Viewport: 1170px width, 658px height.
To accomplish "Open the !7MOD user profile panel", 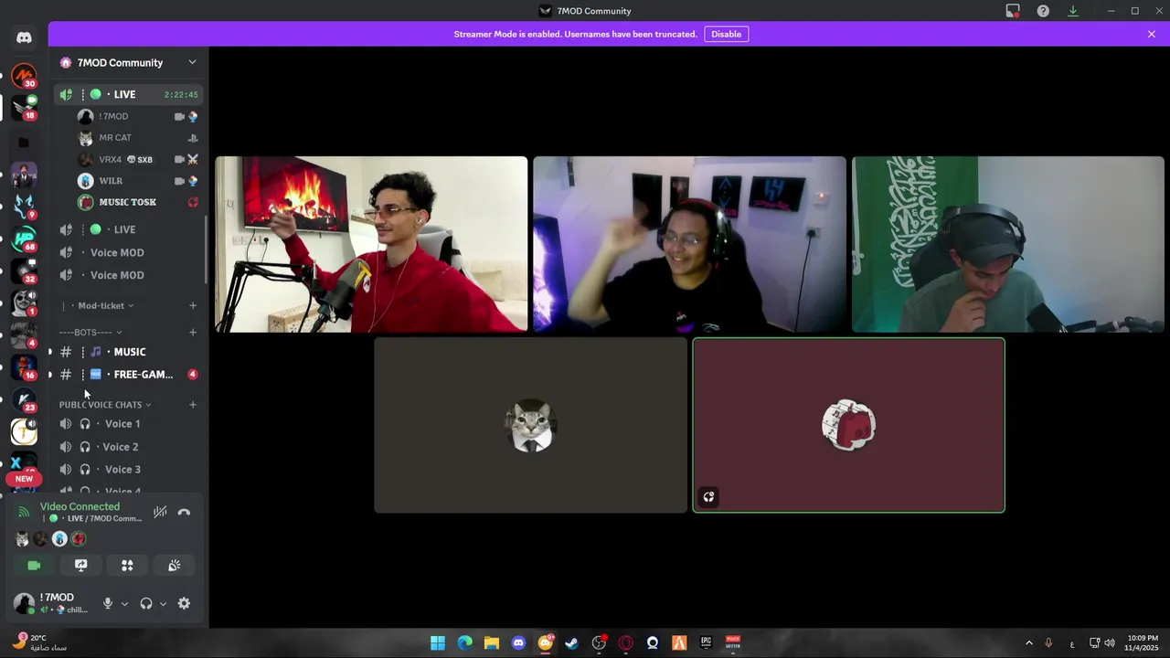I will pos(53,603).
